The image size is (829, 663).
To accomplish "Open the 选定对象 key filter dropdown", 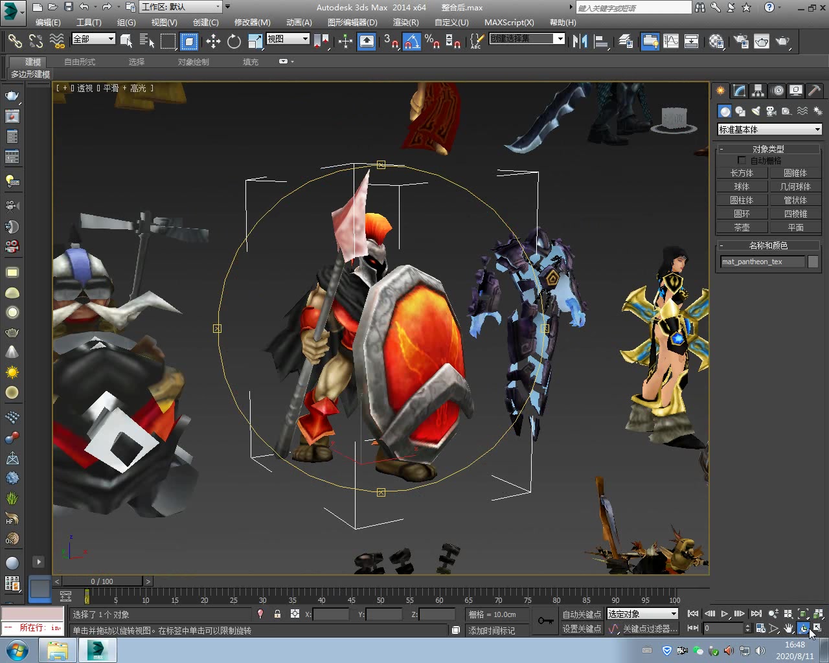I will pyautogui.click(x=642, y=614).
